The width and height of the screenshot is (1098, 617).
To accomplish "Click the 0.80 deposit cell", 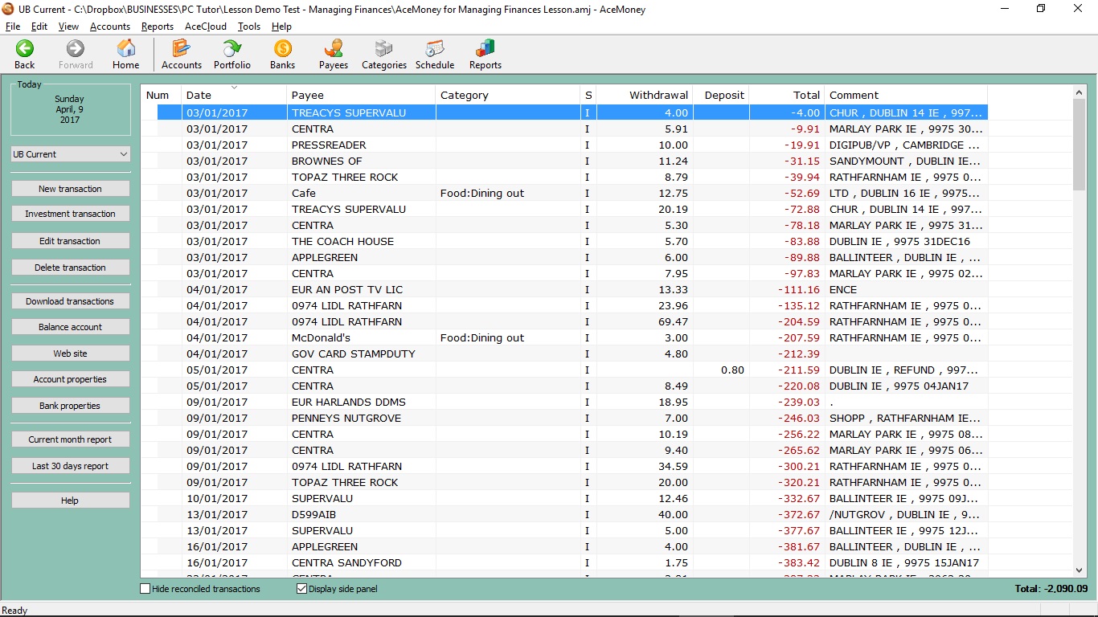I will click(x=721, y=370).
